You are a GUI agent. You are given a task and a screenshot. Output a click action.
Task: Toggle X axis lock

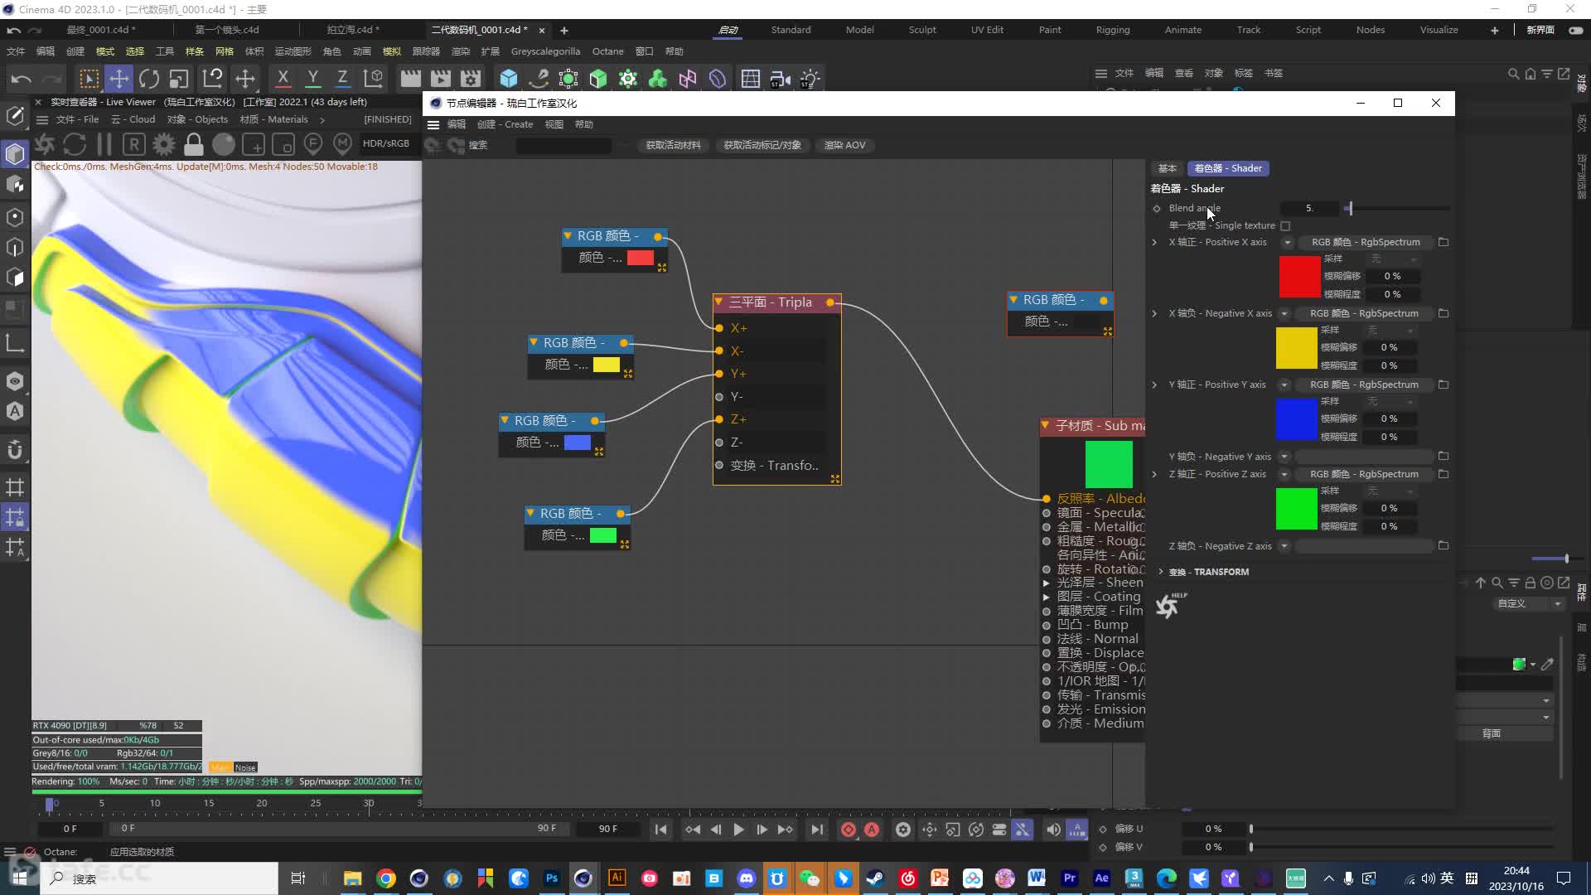[283, 79]
